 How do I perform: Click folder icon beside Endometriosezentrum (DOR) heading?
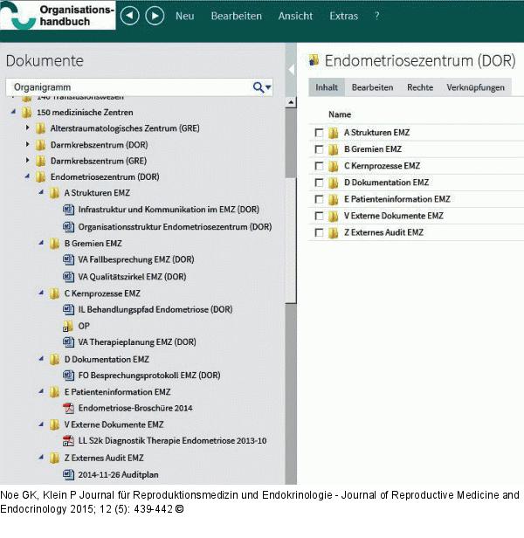[x=314, y=60]
